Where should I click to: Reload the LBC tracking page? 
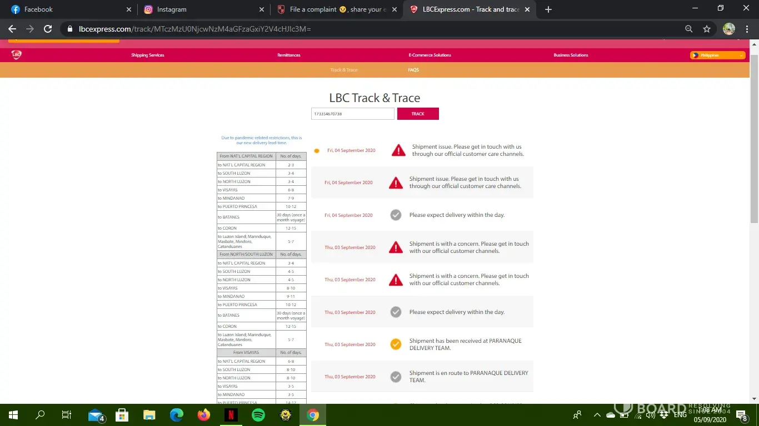(x=48, y=29)
